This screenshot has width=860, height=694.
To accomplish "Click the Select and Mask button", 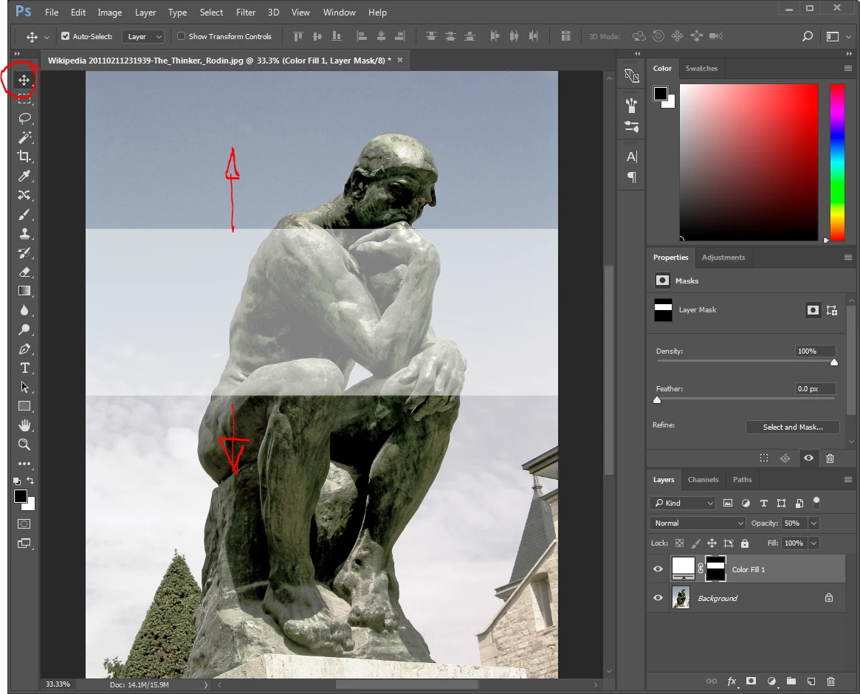I will (793, 427).
